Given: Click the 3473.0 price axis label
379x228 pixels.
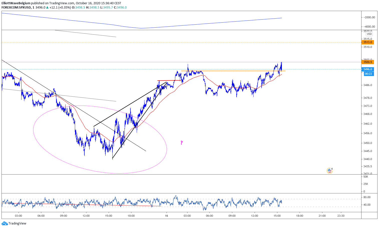Looking at the screenshot, I should tap(368, 106).
